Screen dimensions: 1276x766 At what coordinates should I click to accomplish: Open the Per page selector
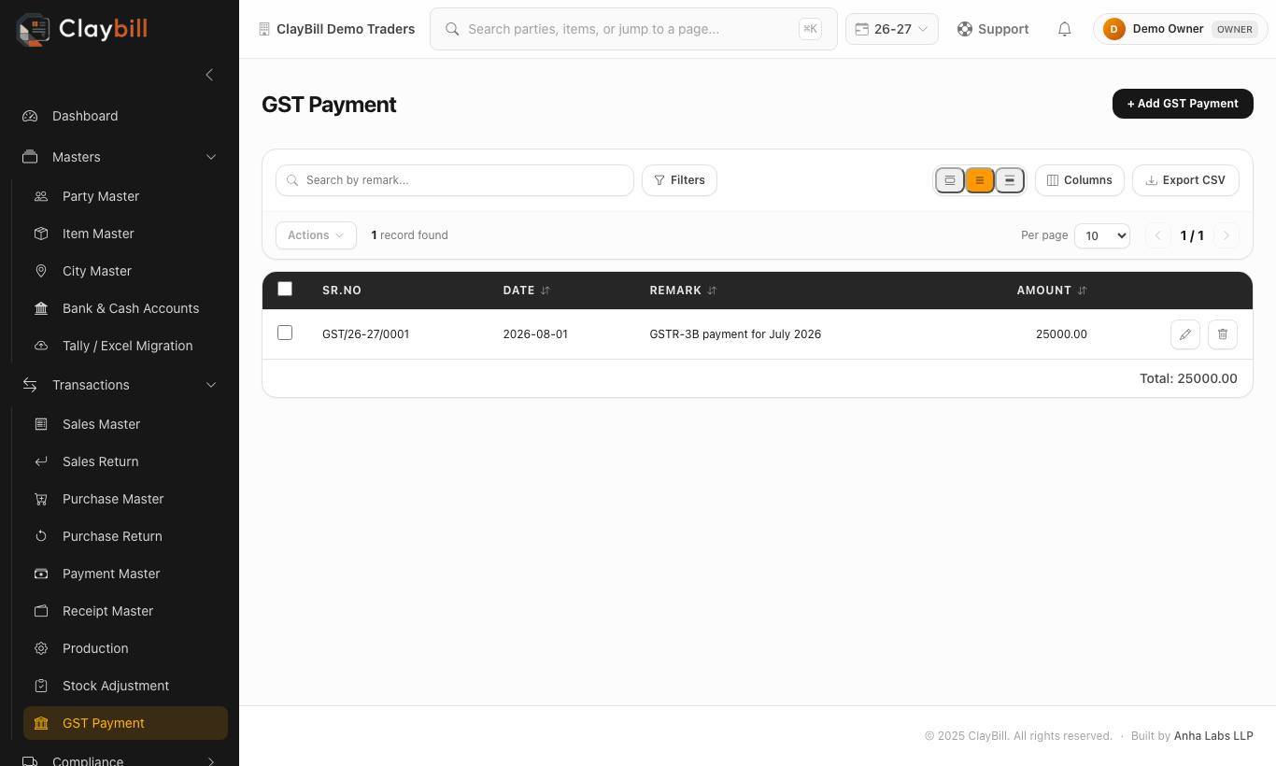[x=1102, y=235]
